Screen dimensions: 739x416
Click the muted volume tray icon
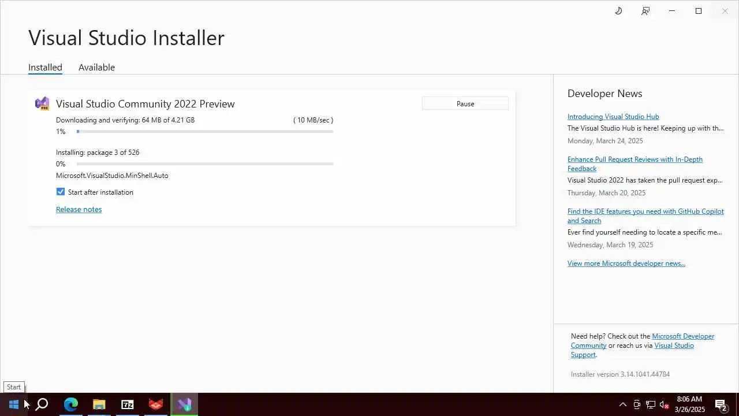tap(665, 404)
